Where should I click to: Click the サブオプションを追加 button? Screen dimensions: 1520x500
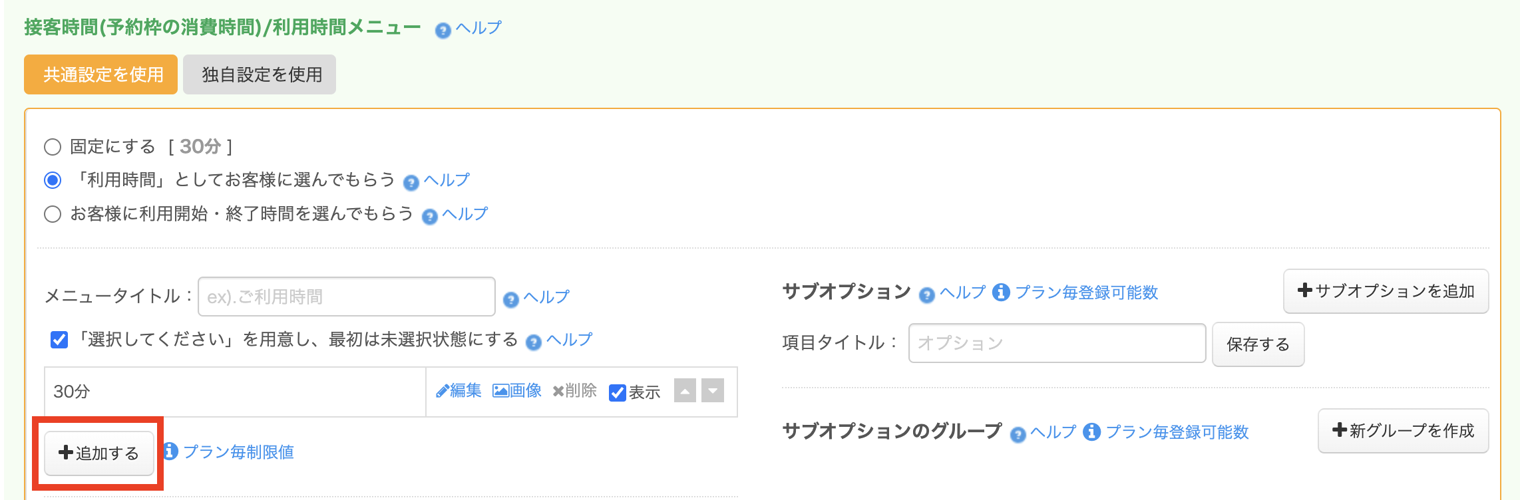[x=1386, y=291]
